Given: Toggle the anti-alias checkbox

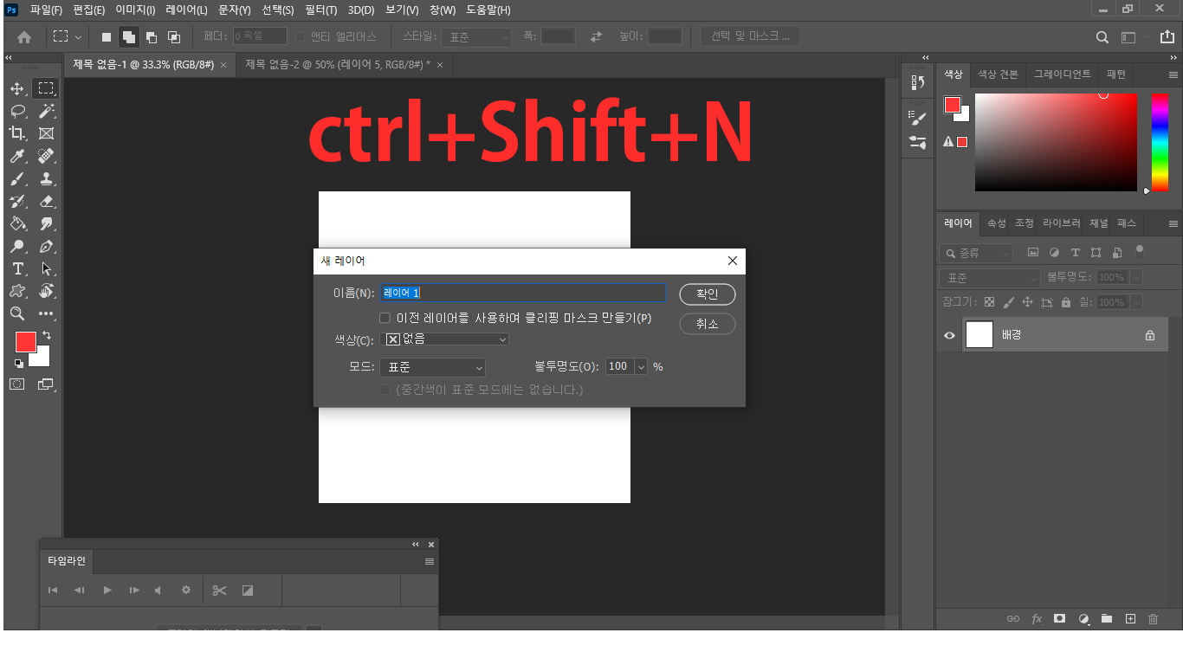Looking at the screenshot, I should [301, 36].
